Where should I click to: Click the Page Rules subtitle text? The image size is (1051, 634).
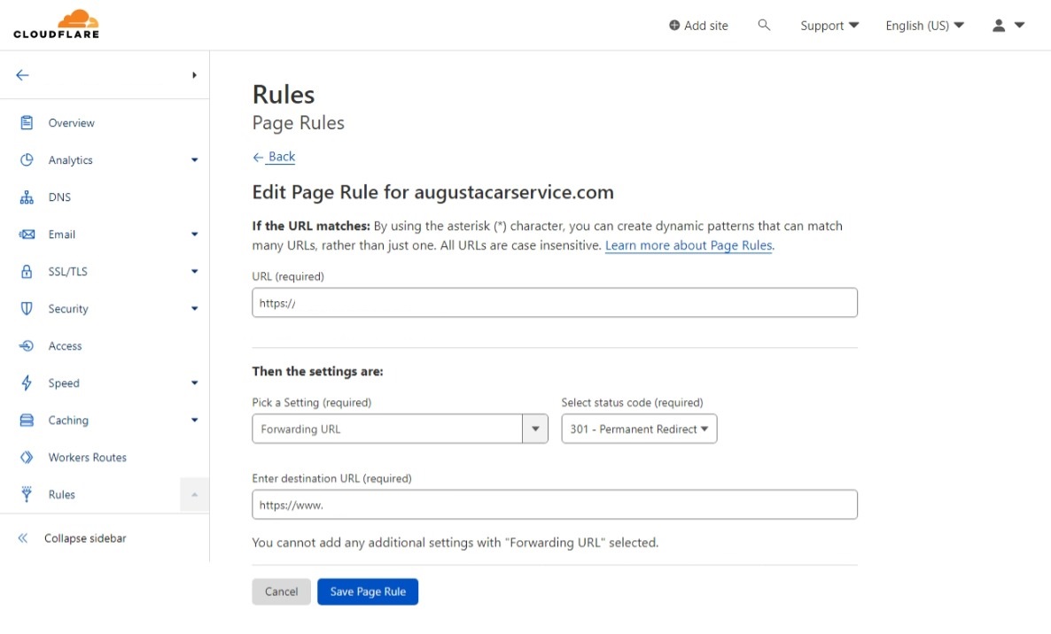[299, 123]
